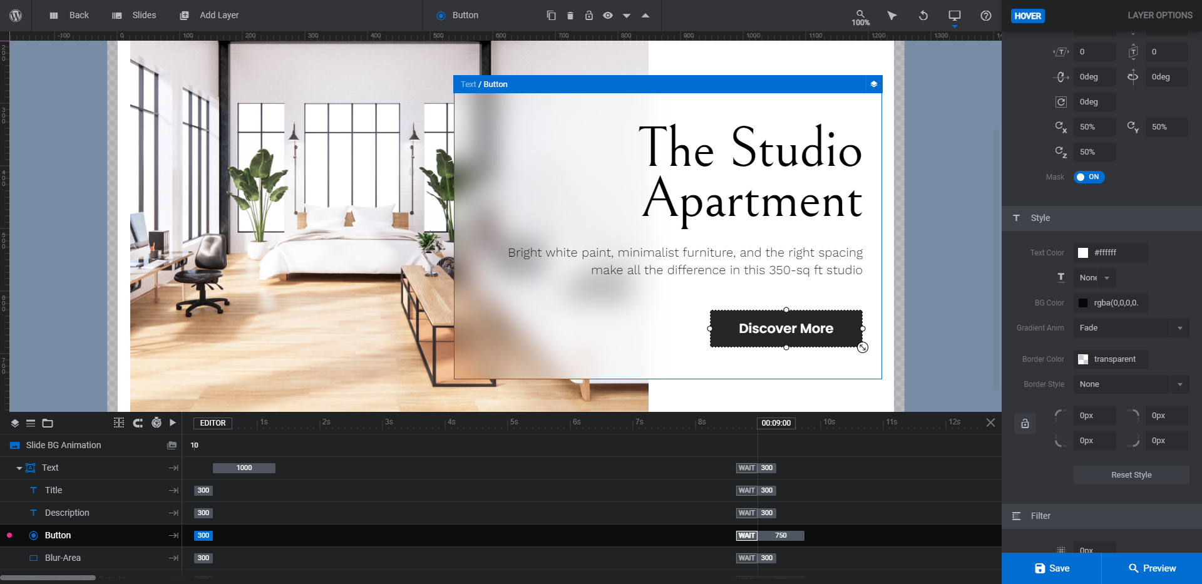
Task: Toggle the Button layer pink dot
Action: coord(9,535)
